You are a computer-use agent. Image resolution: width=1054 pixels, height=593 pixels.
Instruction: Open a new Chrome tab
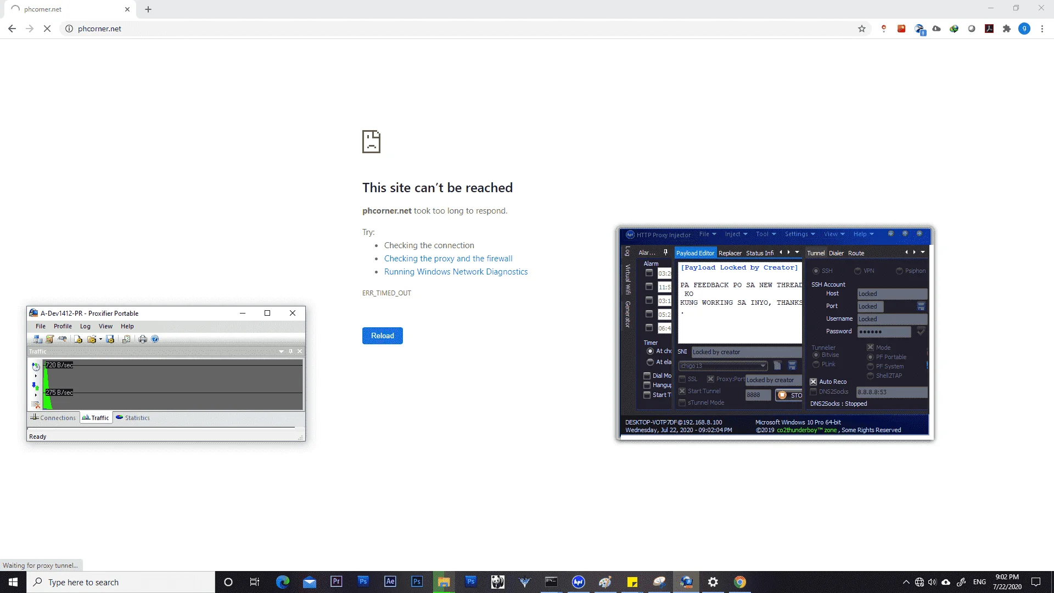pos(148,9)
